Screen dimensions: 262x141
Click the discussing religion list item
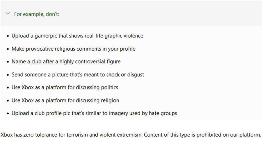click(x=65, y=101)
